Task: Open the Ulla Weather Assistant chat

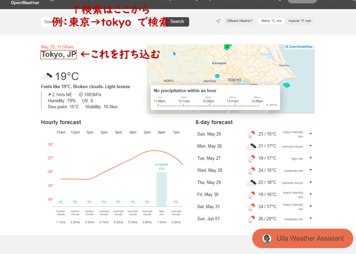Action: (x=302, y=239)
